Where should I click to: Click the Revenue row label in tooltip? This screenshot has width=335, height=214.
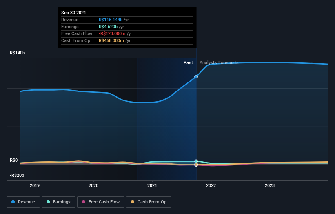(70, 20)
